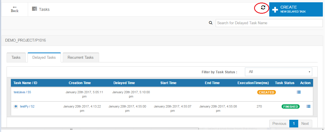Viewport: 328px width, 132px height.
Task: Focus the Search for Delayed Task Name field
Action: [269, 23]
